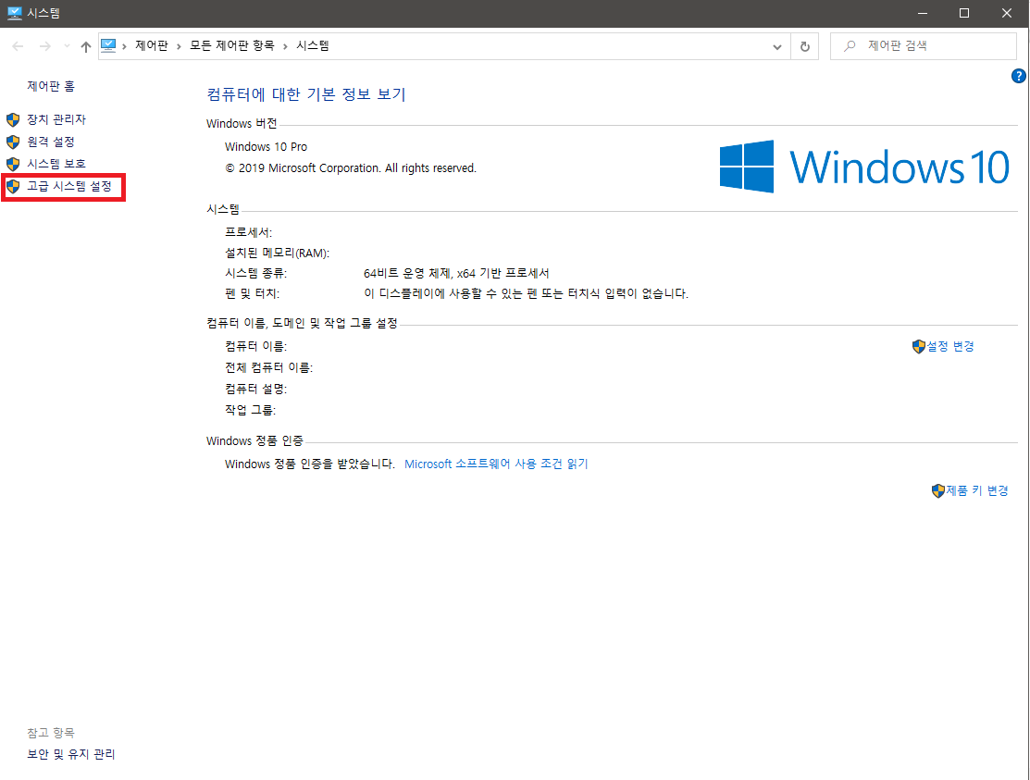Select 제어판 in address breadcrumb
1030x780 pixels.
(x=152, y=45)
